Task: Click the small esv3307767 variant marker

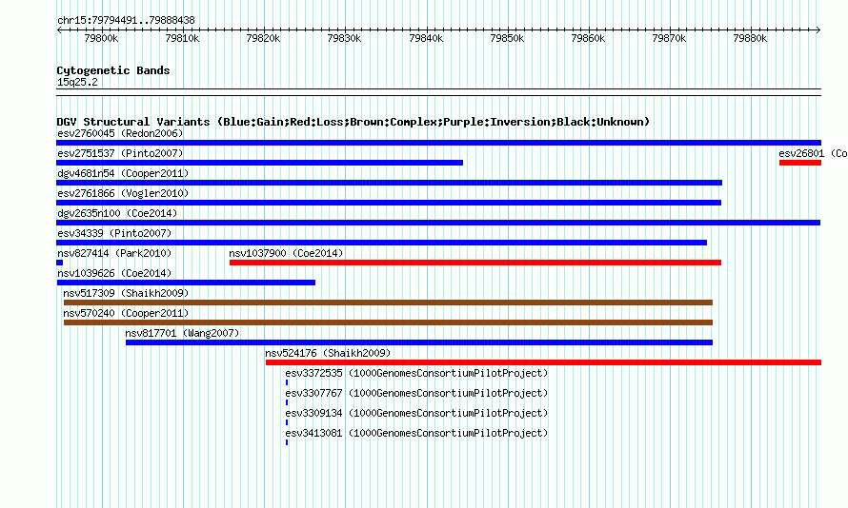Action: 287,402
